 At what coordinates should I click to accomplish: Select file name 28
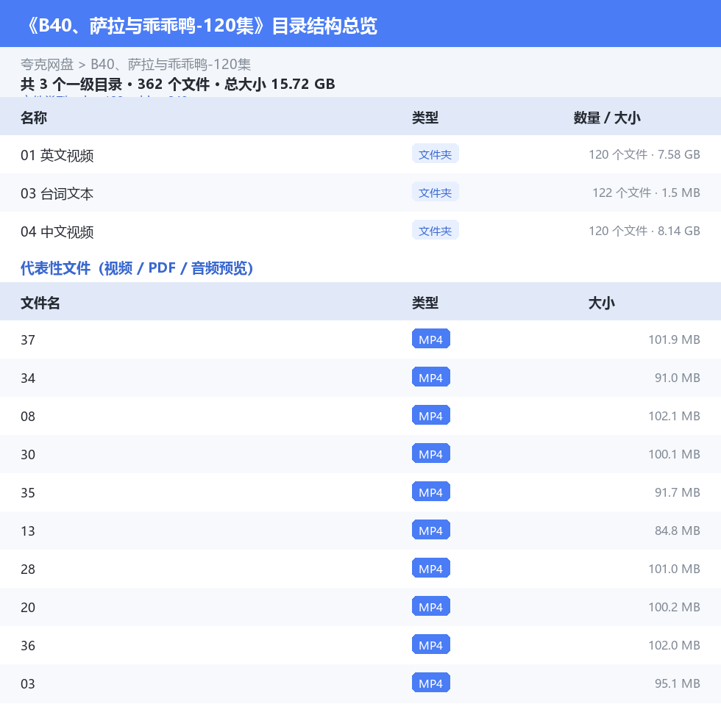click(x=28, y=569)
